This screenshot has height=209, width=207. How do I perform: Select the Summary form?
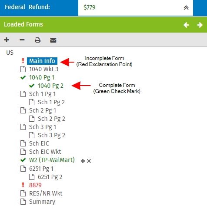[42, 202]
